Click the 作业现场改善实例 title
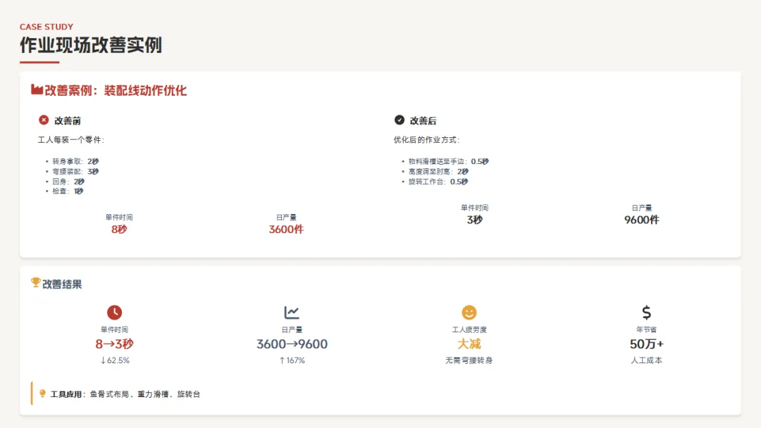Screen dimensions: 761x428 click(91, 45)
